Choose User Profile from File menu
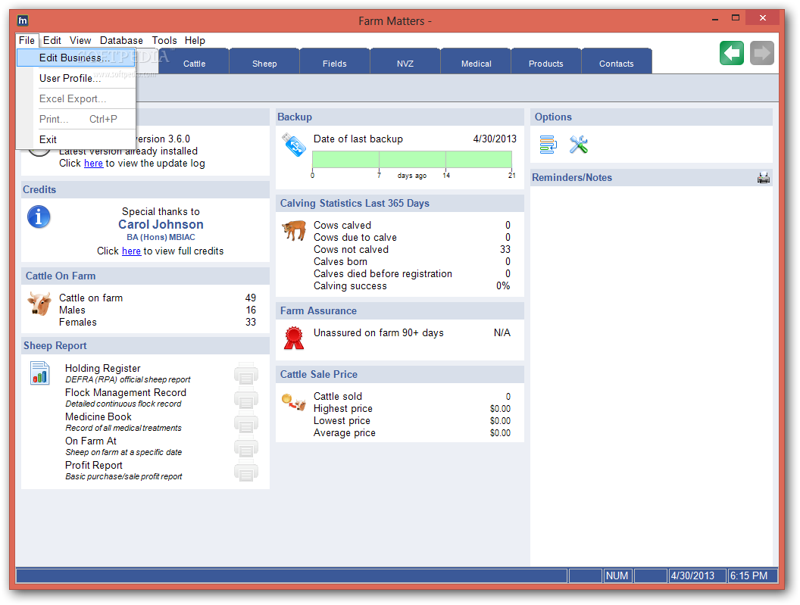The width and height of the screenshot is (800, 605). pos(76,78)
